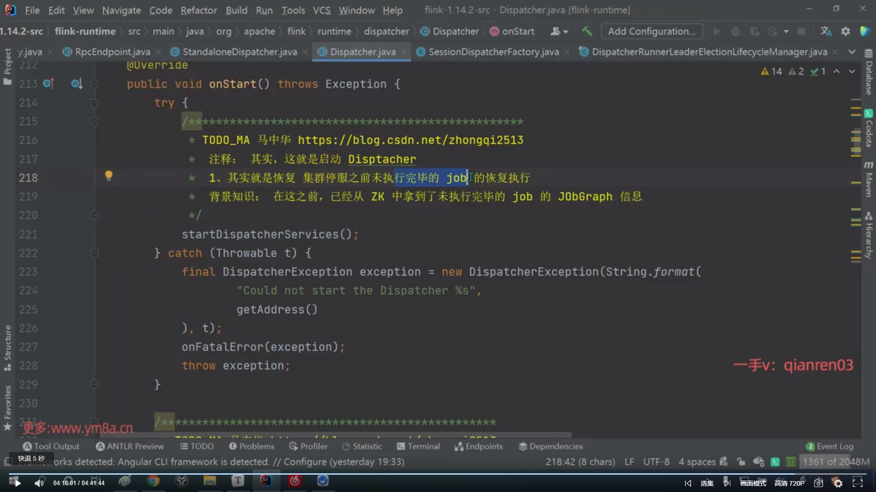Image resolution: width=876 pixels, height=492 pixels.
Task: Expand the hidden editor tabs dropdown chevron
Action: point(852,52)
